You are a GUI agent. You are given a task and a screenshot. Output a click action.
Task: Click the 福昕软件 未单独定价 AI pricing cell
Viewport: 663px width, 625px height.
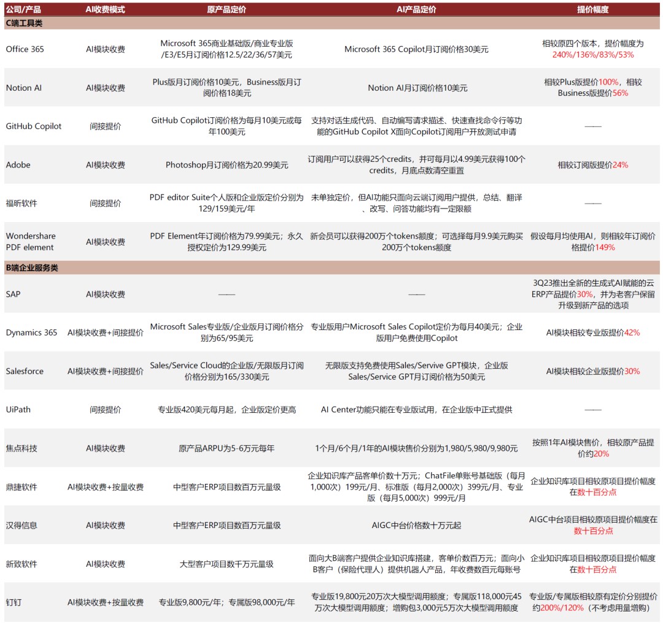[x=416, y=203]
